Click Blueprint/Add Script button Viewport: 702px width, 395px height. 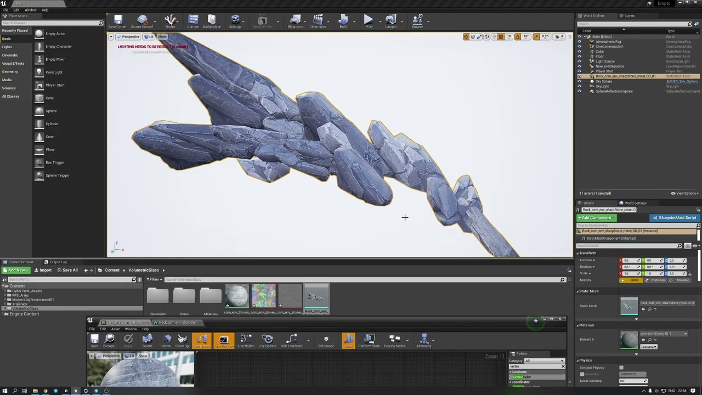pyautogui.click(x=674, y=218)
